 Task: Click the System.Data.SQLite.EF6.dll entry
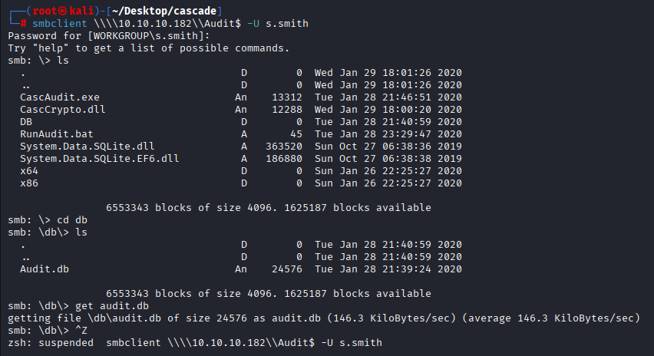[99, 158]
